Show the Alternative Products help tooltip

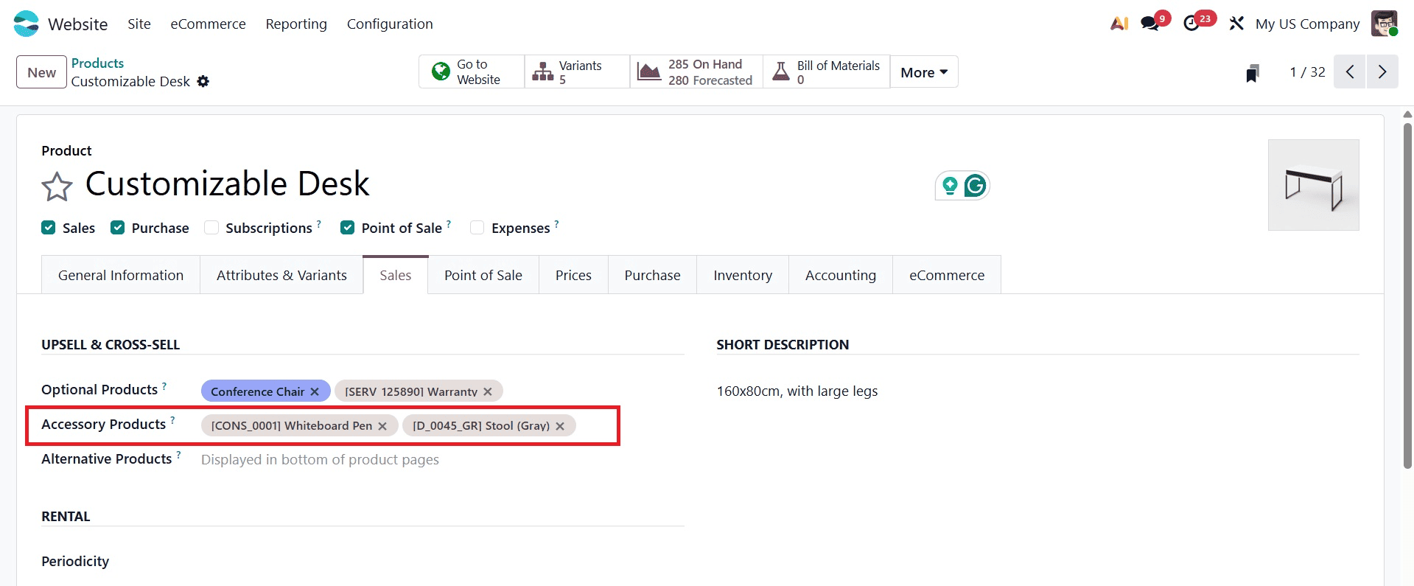[x=178, y=455]
